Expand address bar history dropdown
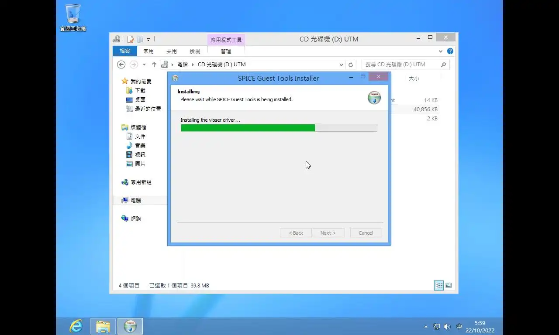 click(341, 65)
